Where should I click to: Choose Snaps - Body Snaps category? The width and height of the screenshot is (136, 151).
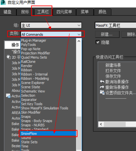[x=37, y=121]
